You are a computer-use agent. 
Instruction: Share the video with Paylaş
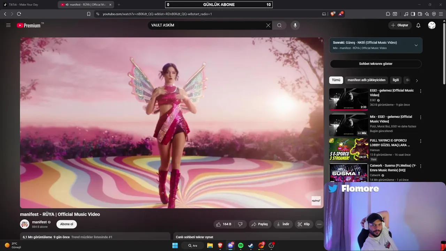click(x=260, y=224)
